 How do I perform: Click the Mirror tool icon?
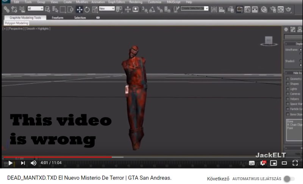tap(214, 9)
